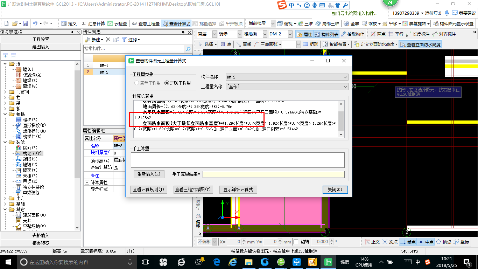
Task: Switch to 三维 3D view
Action: pyautogui.click(x=305, y=23)
